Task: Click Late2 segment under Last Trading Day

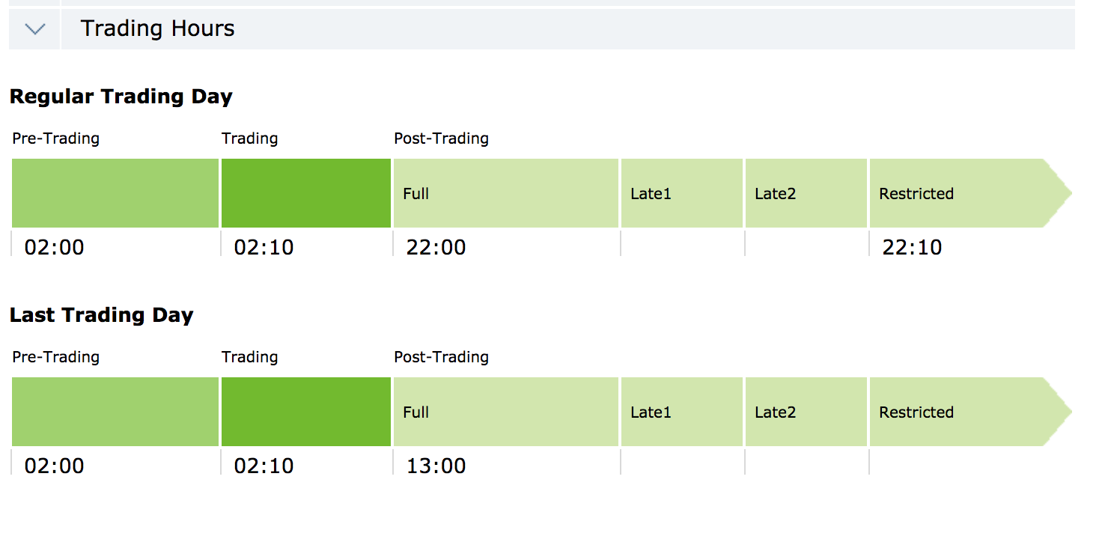Action: [806, 412]
